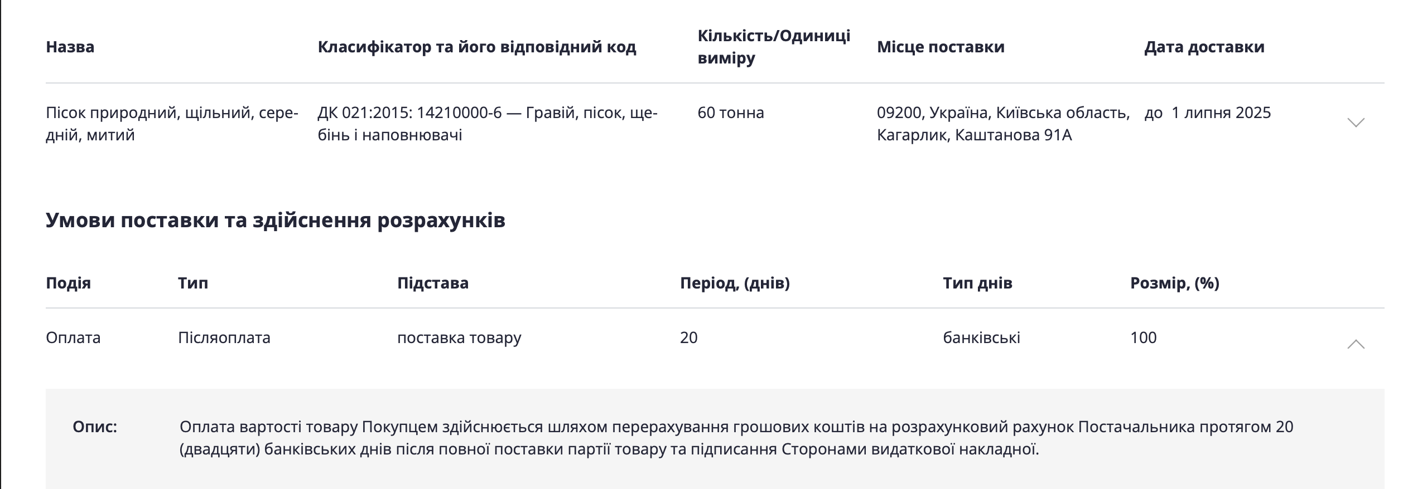
Task: Click the item name Пісок природний
Action: click(172, 124)
